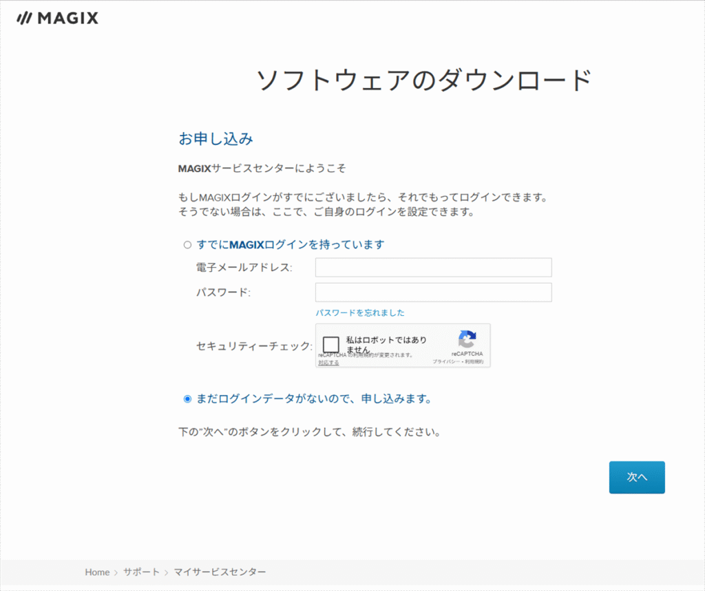This screenshot has height=591, width=705.
Task: Click the 'すでにMAGIXログインを持っています' label text
Action: click(x=290, y=245)
